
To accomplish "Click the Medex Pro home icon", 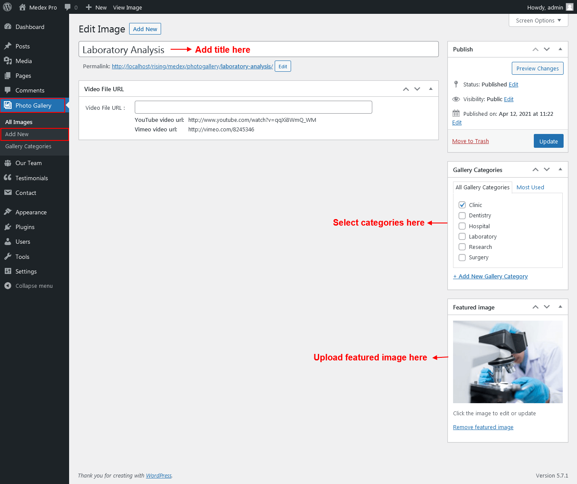I will [x=22, y=7].
